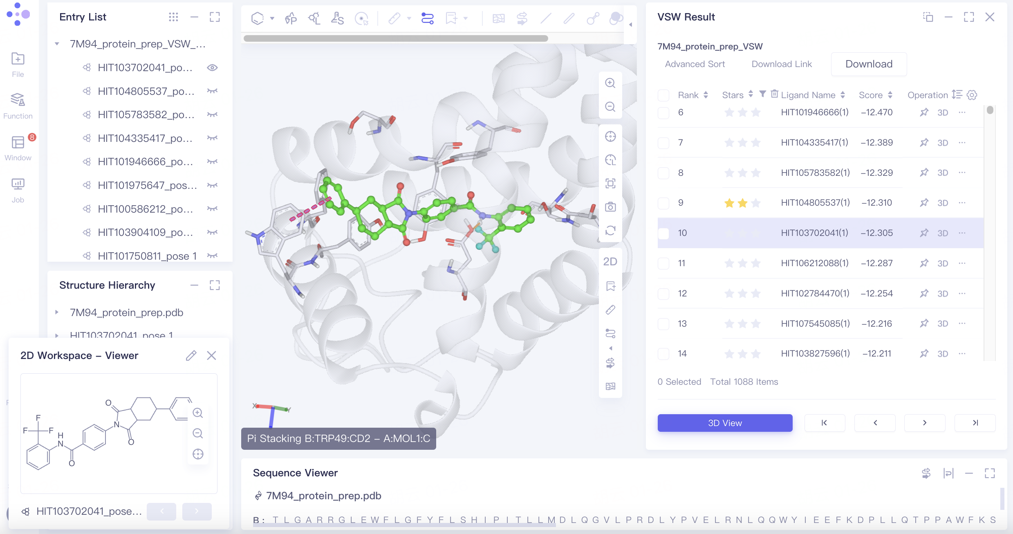Check the checkbox for rank 7 ligand
1013x534 pixels.
663,143
